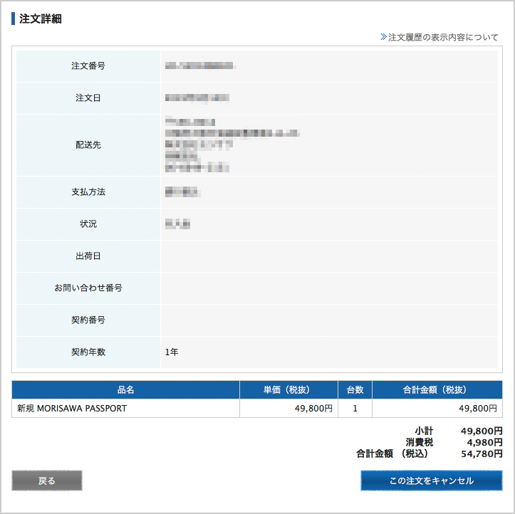This screenshot has height=514, width=515.
Task: Click the 4,980円 tax amount
Action: click(485, 442)
